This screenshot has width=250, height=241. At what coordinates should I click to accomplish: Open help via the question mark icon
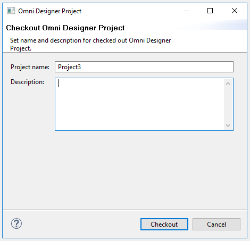point(16,223)
